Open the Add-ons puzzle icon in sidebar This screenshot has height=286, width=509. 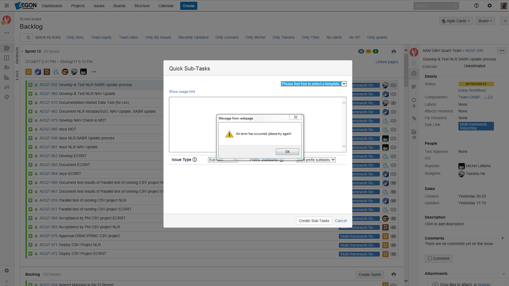tap(7, 97)
